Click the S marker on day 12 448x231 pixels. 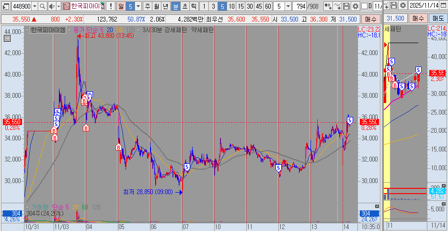pos(278,168)
